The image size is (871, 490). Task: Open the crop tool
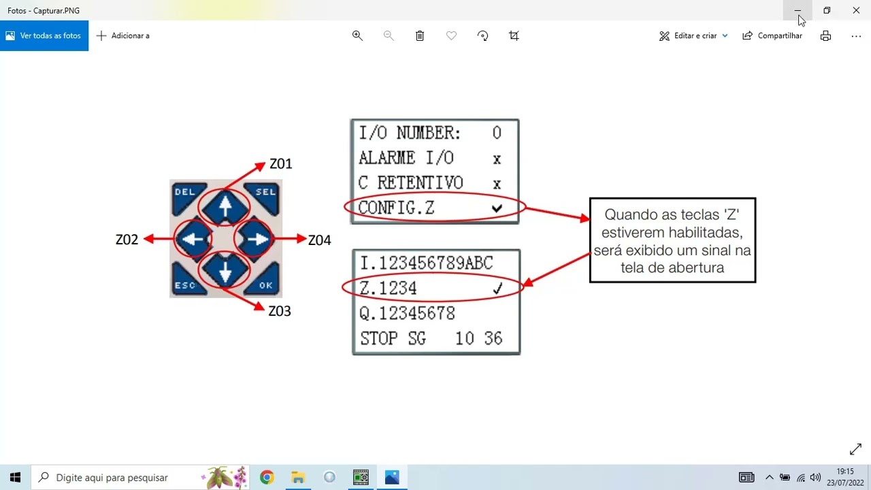514,35
